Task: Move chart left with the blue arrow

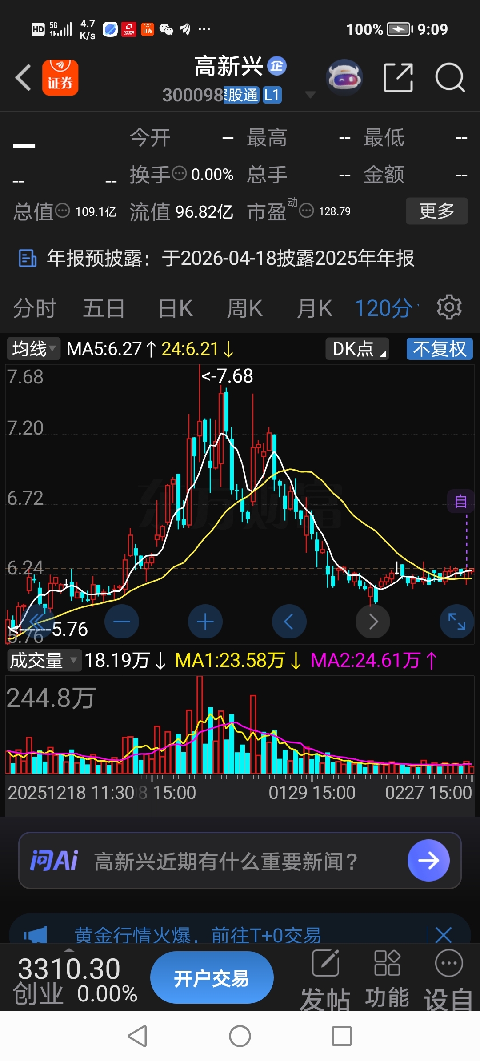Action: coord(289,621)
